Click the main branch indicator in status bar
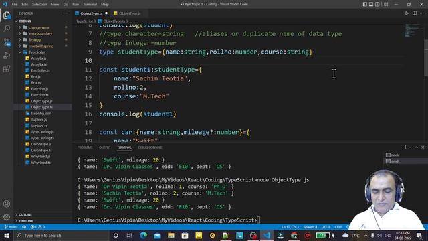This screenshot has width=428, height=241. click(11, 227)
